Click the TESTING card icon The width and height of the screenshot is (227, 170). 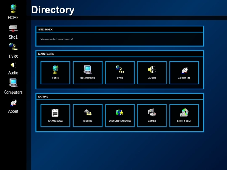tap(87, 112)
